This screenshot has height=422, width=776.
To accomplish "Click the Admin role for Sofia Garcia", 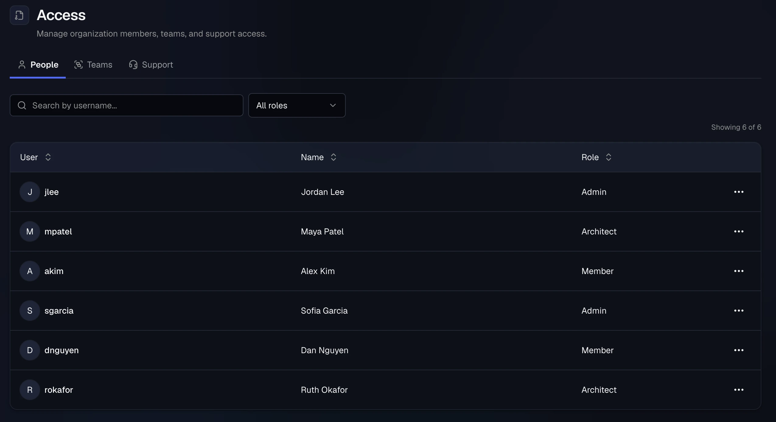I will (x=594, y=311).
